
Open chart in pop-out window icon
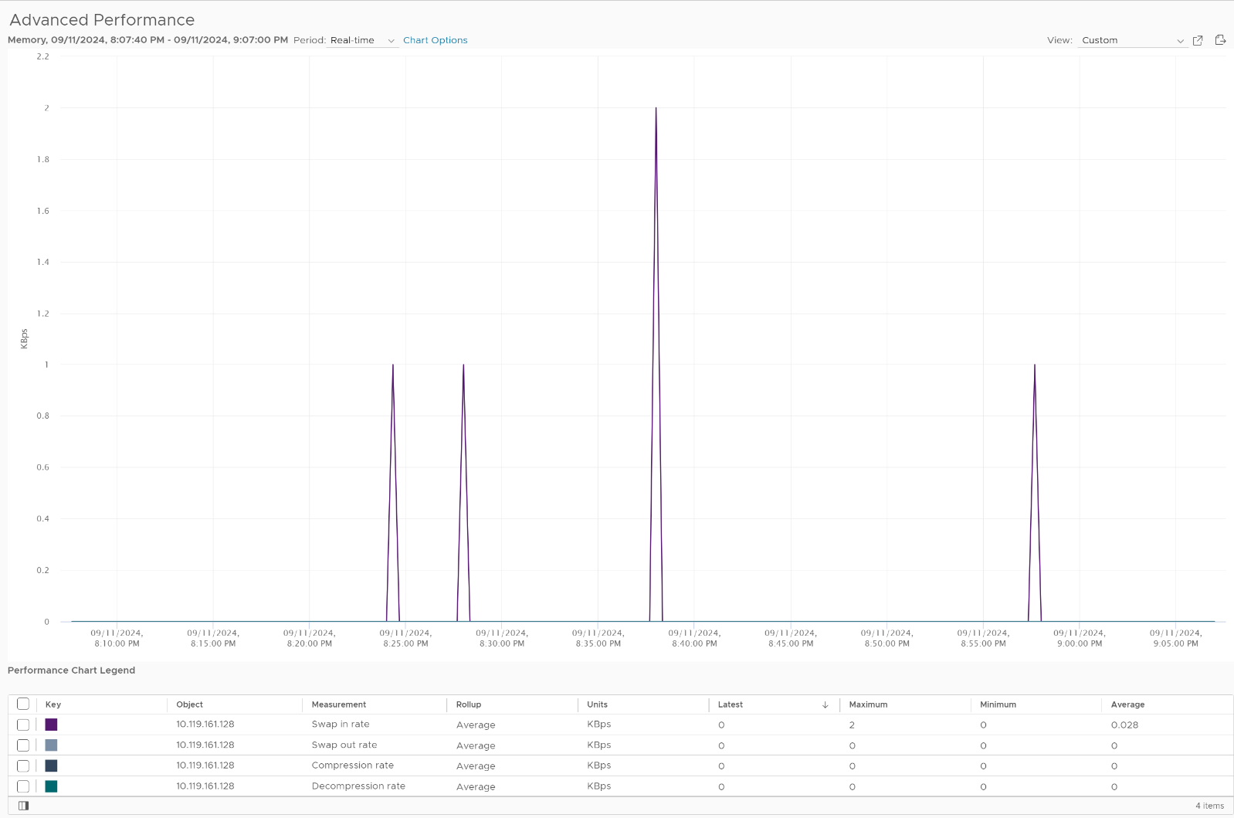click(1198, 40)
